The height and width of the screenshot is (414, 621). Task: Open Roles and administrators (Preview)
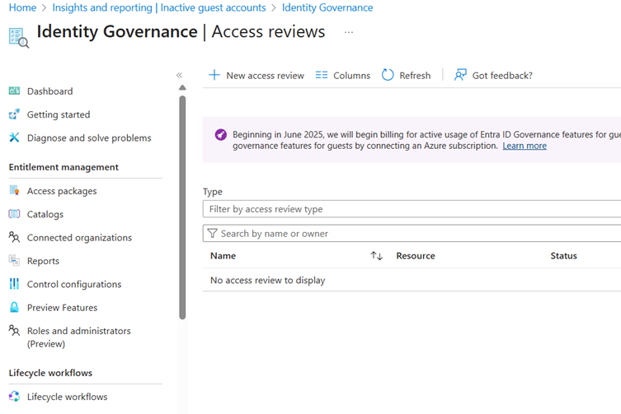(x=78, y=337)
